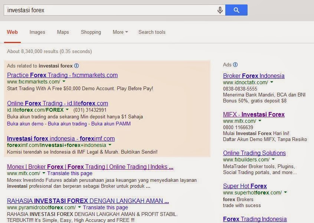The width and height of the screenshot is (314, 223).
Task: Click 'Translate this page' for pyramidrobotforex result
Action: [105, 207]
